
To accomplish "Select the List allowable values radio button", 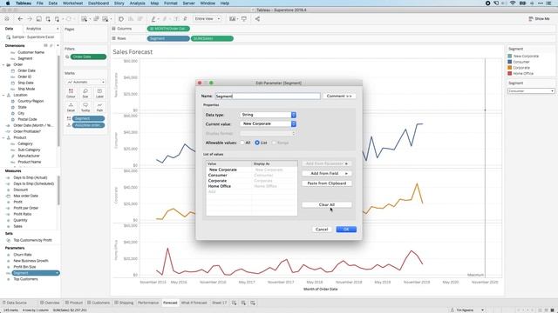I will 257,143.
